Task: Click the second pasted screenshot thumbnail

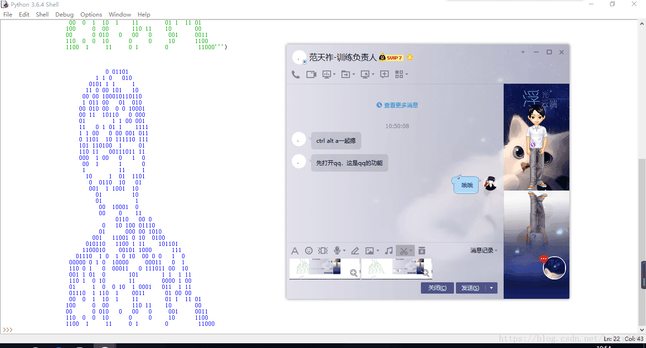Action: [x=397, y=269]
